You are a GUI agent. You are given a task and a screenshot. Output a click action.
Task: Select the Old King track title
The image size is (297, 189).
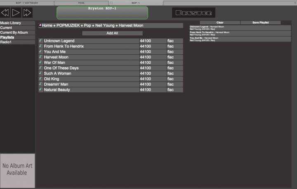(x=52, y=79)
